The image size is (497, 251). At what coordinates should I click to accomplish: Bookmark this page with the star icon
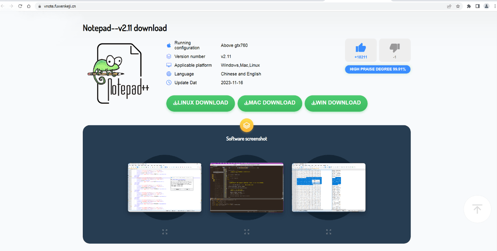[458, 6]
